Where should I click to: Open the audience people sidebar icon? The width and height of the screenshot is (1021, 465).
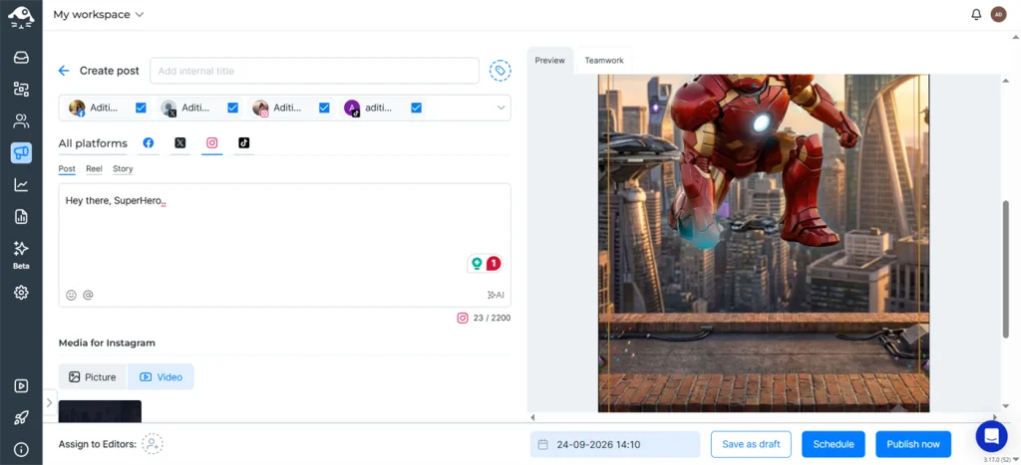click(x=21, y=120)
